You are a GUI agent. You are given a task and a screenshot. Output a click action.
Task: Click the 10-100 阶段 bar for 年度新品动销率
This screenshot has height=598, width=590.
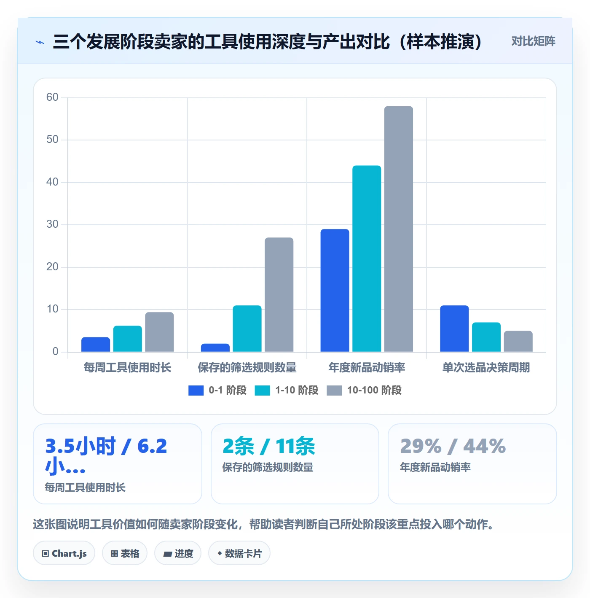tap(399, 229)
